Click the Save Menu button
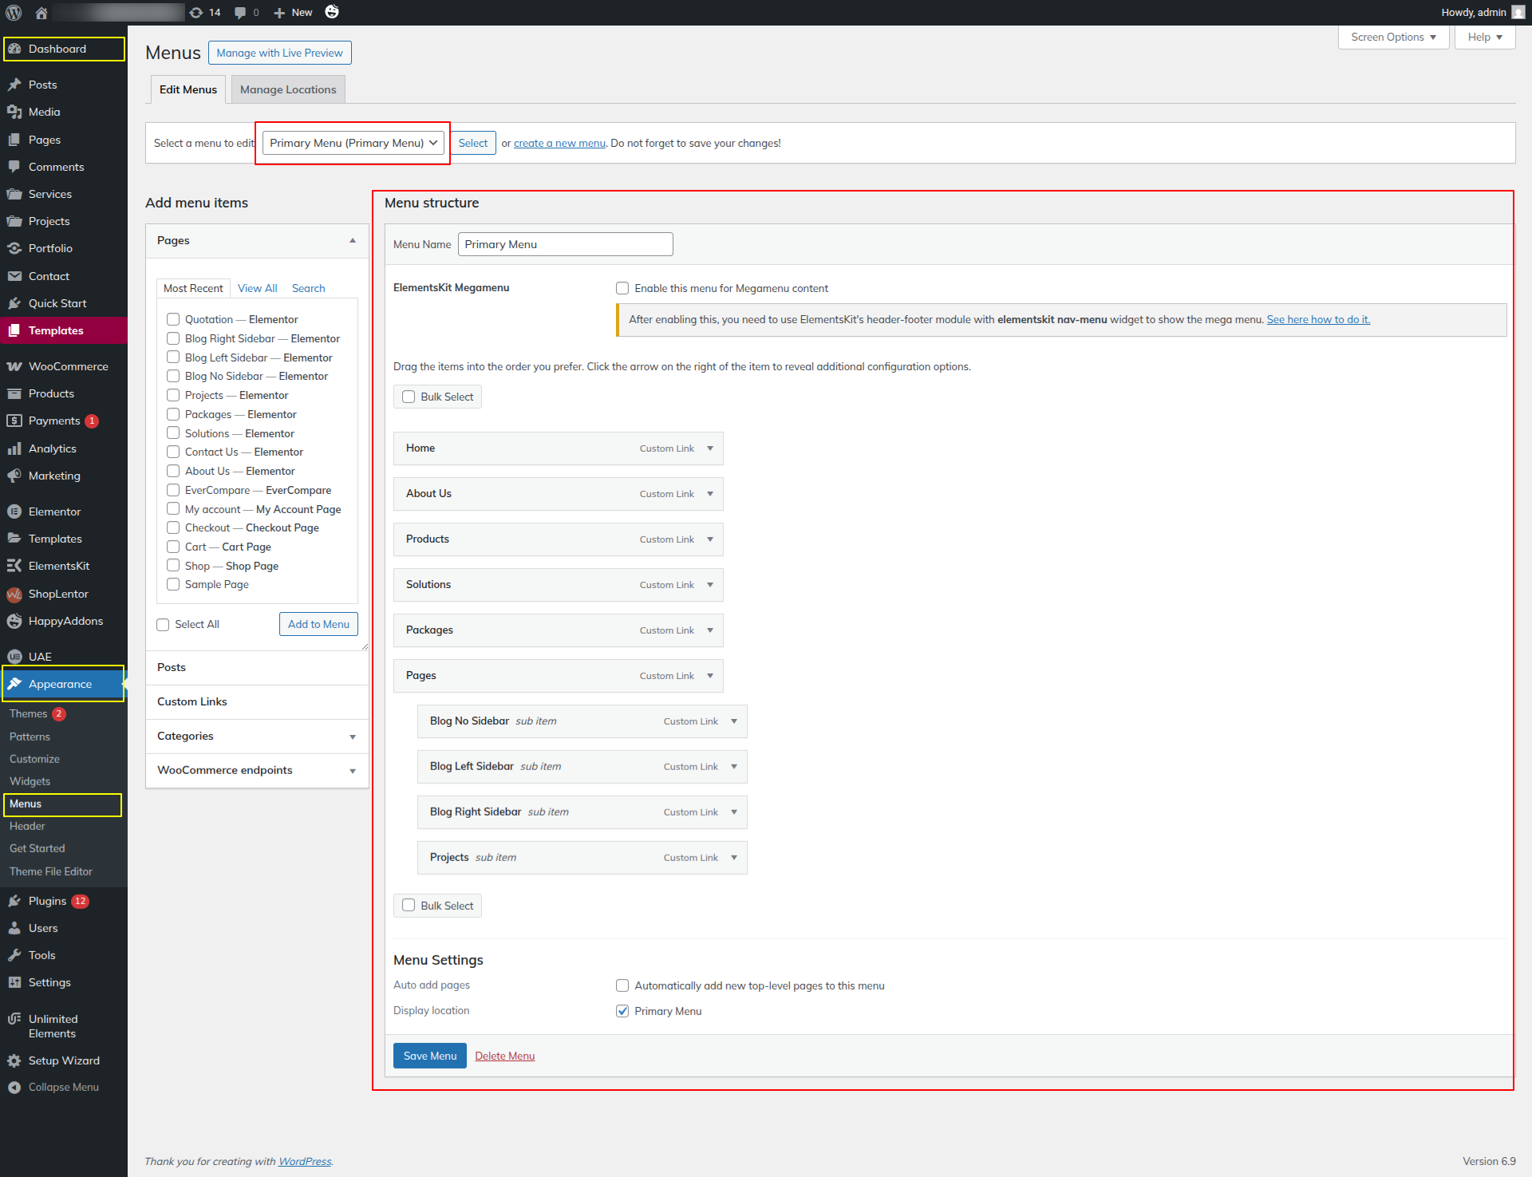The width and height of the screenshot is (1532, 1177). (429, 1056)
